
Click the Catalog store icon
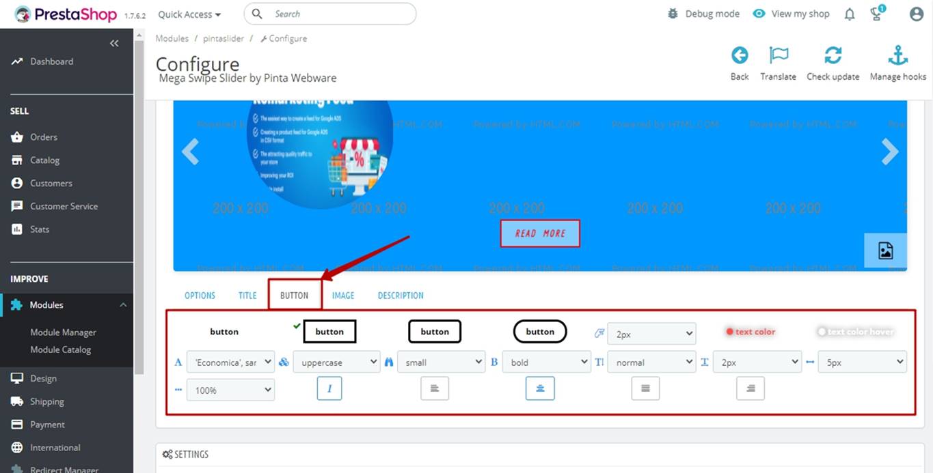click(x=17, y=160)
